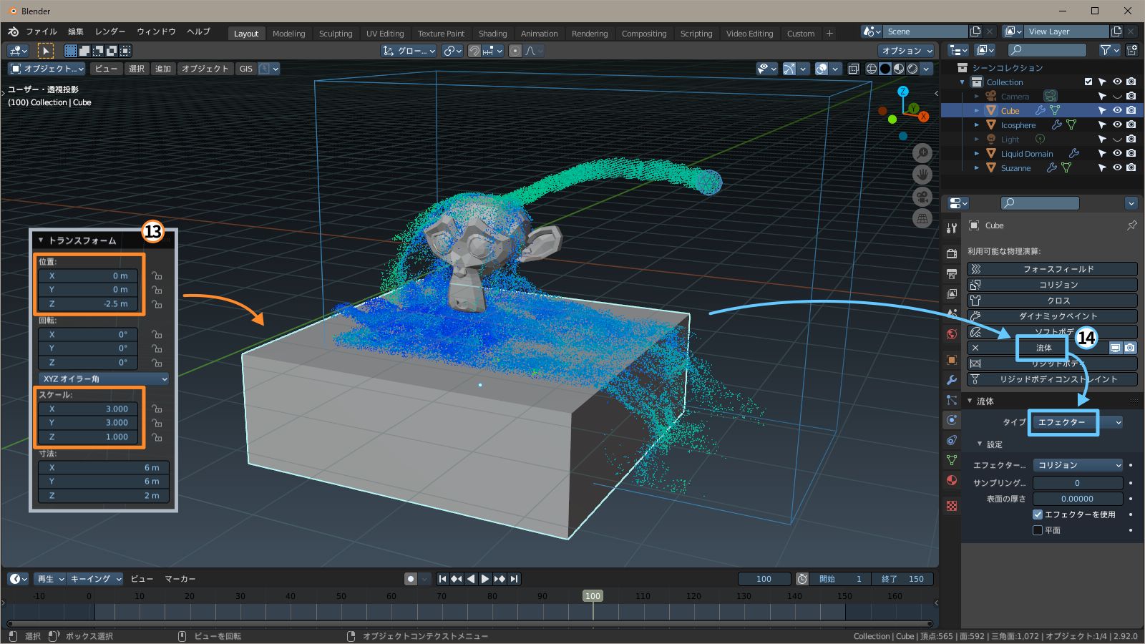Open the ヘルプ menu
This screenshot has height=644, width=1145.
[x=199, y=31]
